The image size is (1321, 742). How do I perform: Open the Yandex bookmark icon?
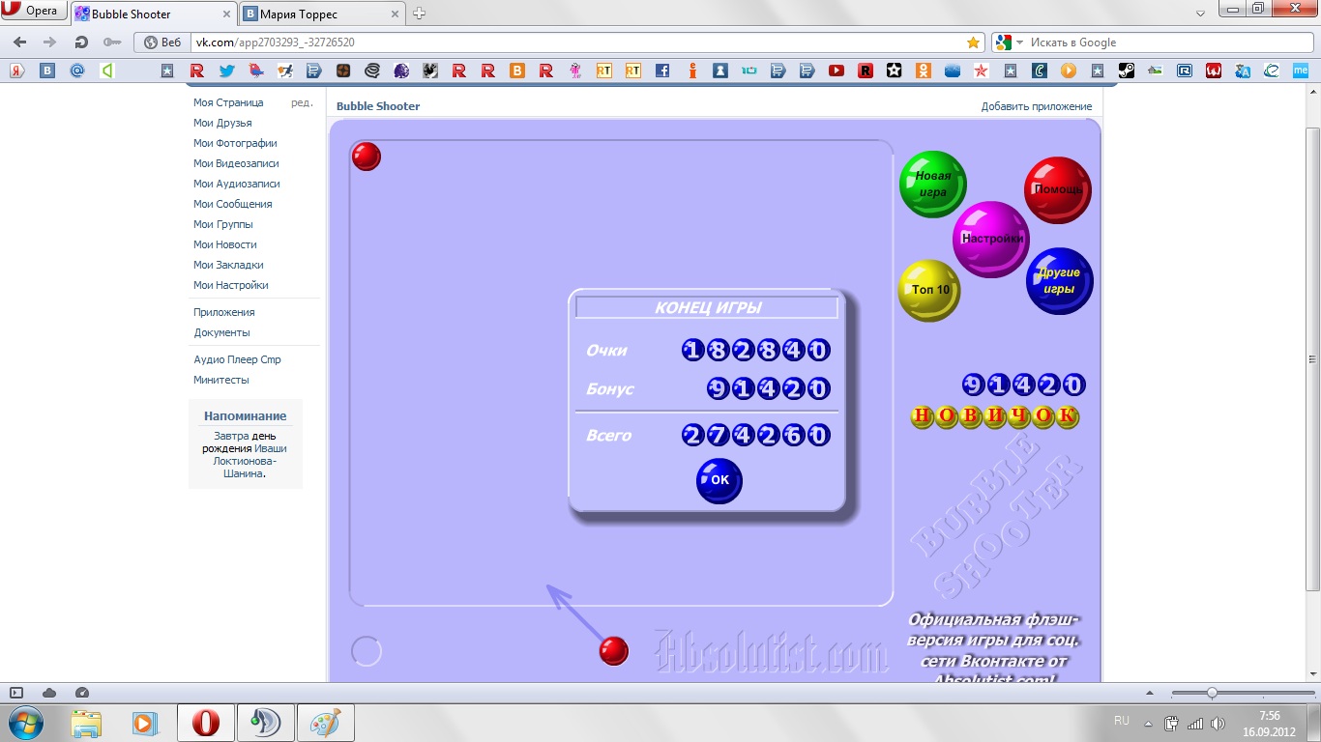(x=16, y=71)
